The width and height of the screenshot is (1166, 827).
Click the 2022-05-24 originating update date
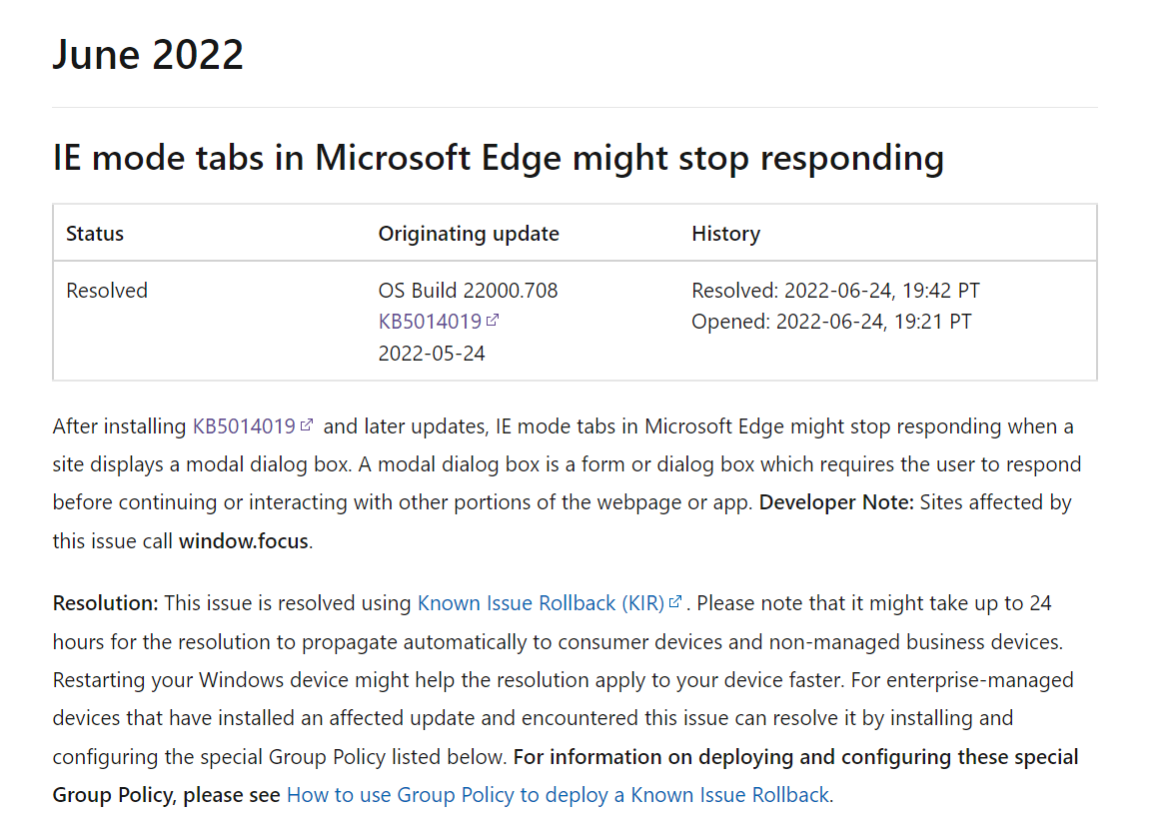pyautogui.click(x=432, y=353)
